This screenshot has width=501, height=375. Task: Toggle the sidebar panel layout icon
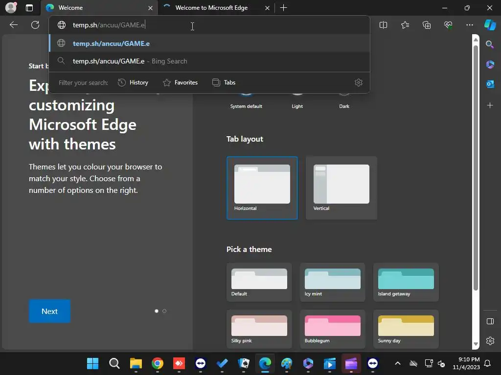tap(490, 321)
